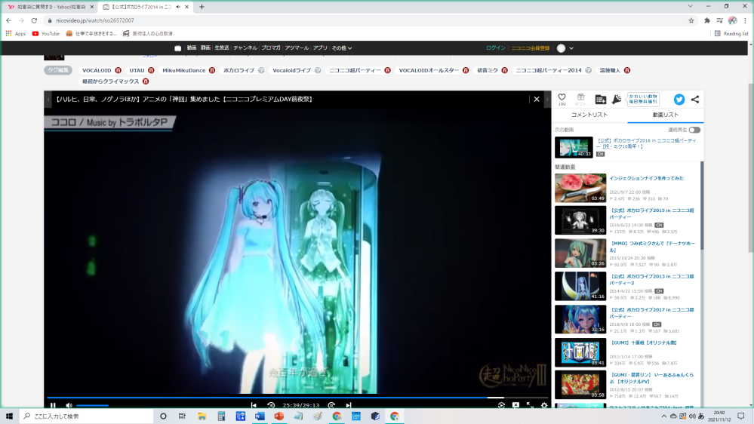Adjust the player volume slider

92,405
